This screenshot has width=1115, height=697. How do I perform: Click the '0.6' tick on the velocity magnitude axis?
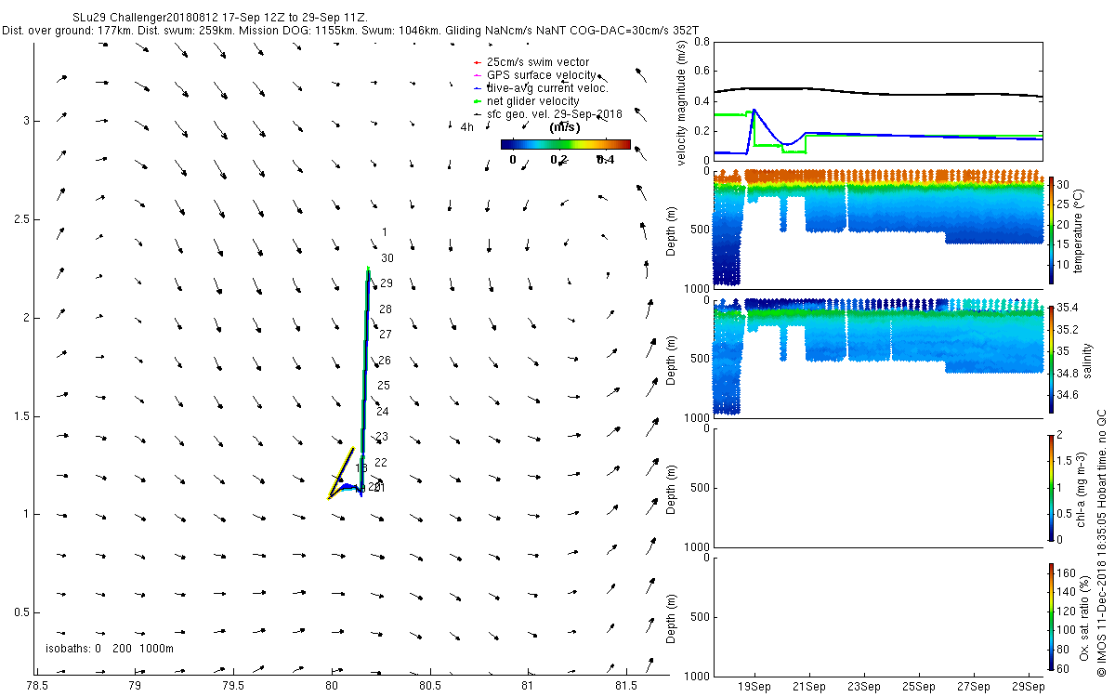pos(702,72)
